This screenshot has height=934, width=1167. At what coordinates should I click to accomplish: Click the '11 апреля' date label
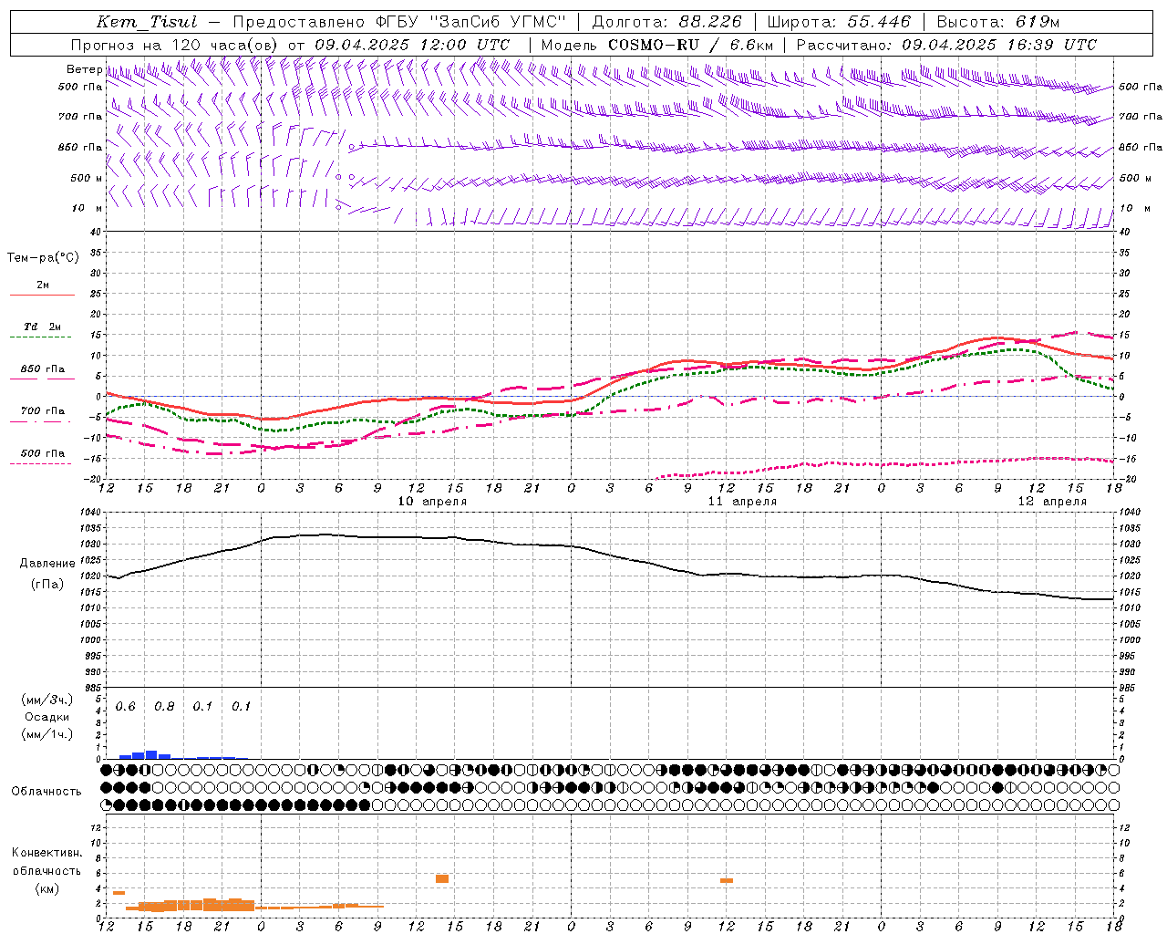point(742,502)
